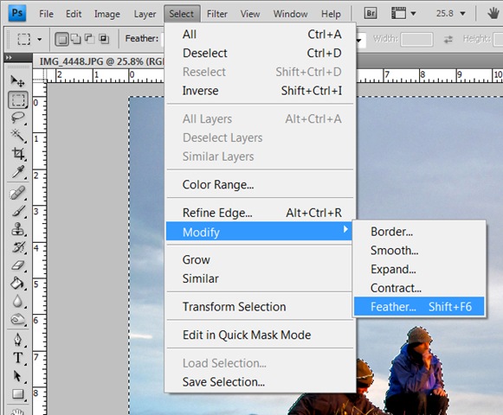The image size is (503, 415).
Task: Open the Layer menu
Action: [145, 14]
